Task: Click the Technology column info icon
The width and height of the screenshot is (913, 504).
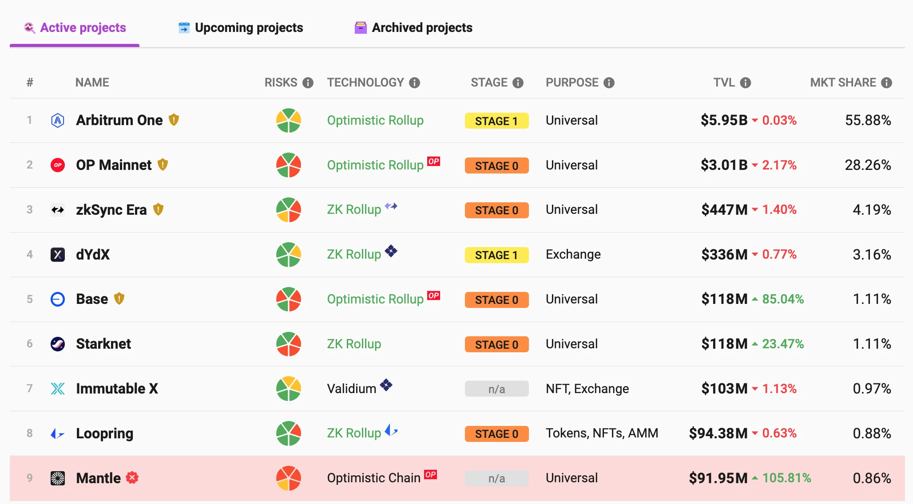Action: [414, 83]
